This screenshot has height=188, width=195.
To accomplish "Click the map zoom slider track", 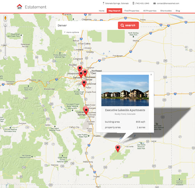I will 5,41.
